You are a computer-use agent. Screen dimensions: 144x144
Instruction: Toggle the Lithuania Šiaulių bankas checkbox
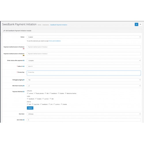35,93
